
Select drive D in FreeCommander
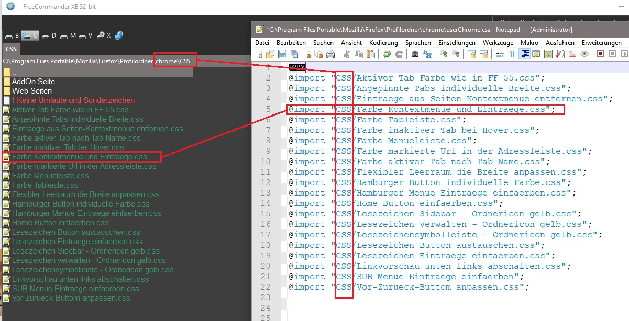click(x=49, y=36)
